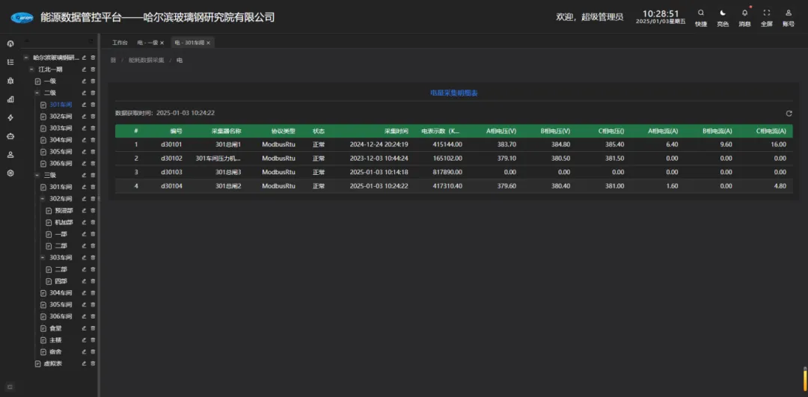This screenshot has height=397, width=808.
Task: Click the lightning bolt icon in left sidebar
Action: pyautogui.click(x=10, y=117)
